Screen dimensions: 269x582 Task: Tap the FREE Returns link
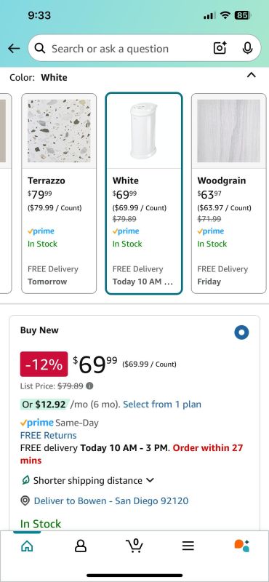pos(48,435)
